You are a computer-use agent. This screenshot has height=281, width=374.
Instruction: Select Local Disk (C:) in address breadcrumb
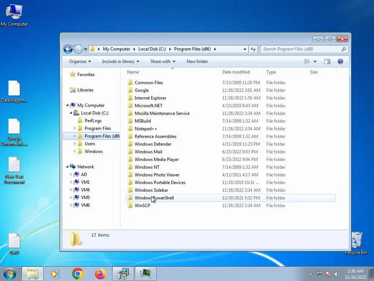pos(152,49)
